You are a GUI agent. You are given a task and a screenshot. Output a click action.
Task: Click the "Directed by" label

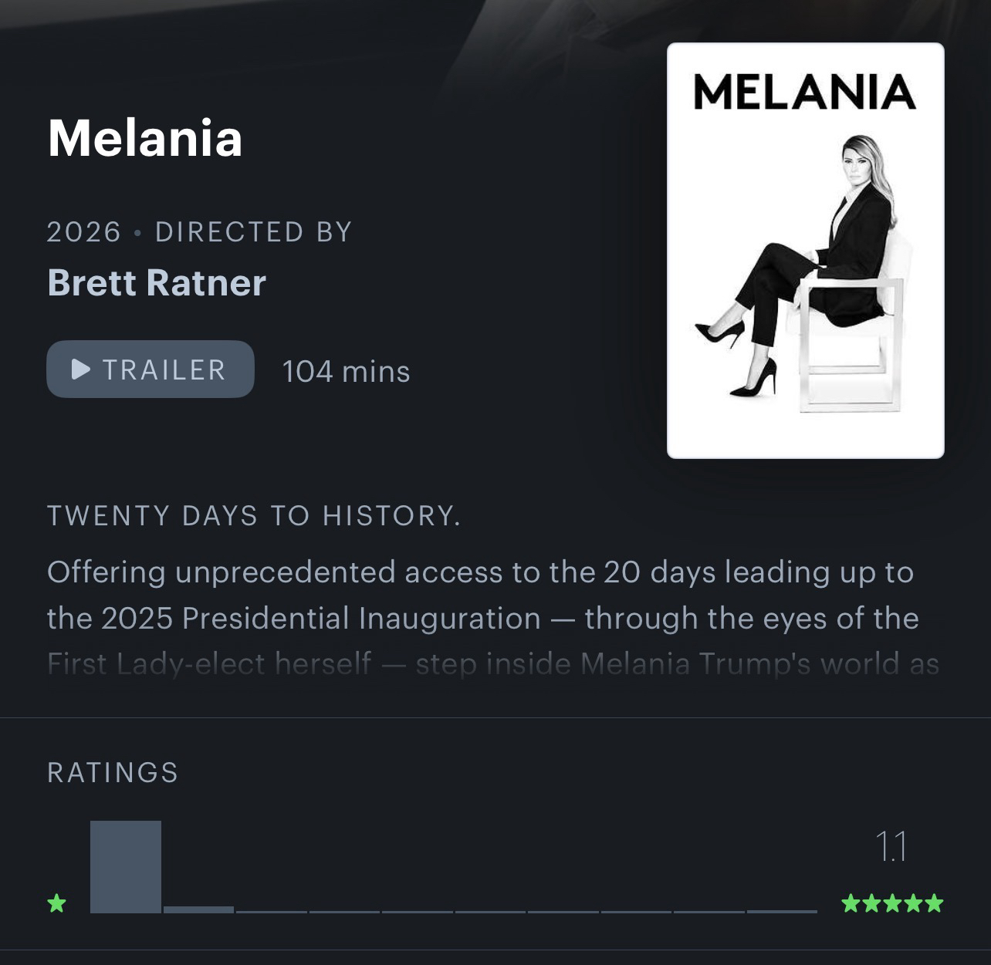(254, 231)
